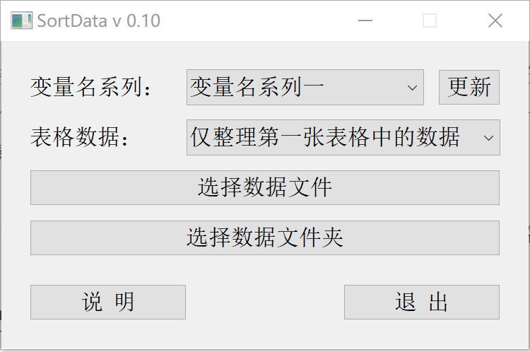Click the chevron arrow beside 变量名系列一
The image size is (530, 352).
(412, 88)
